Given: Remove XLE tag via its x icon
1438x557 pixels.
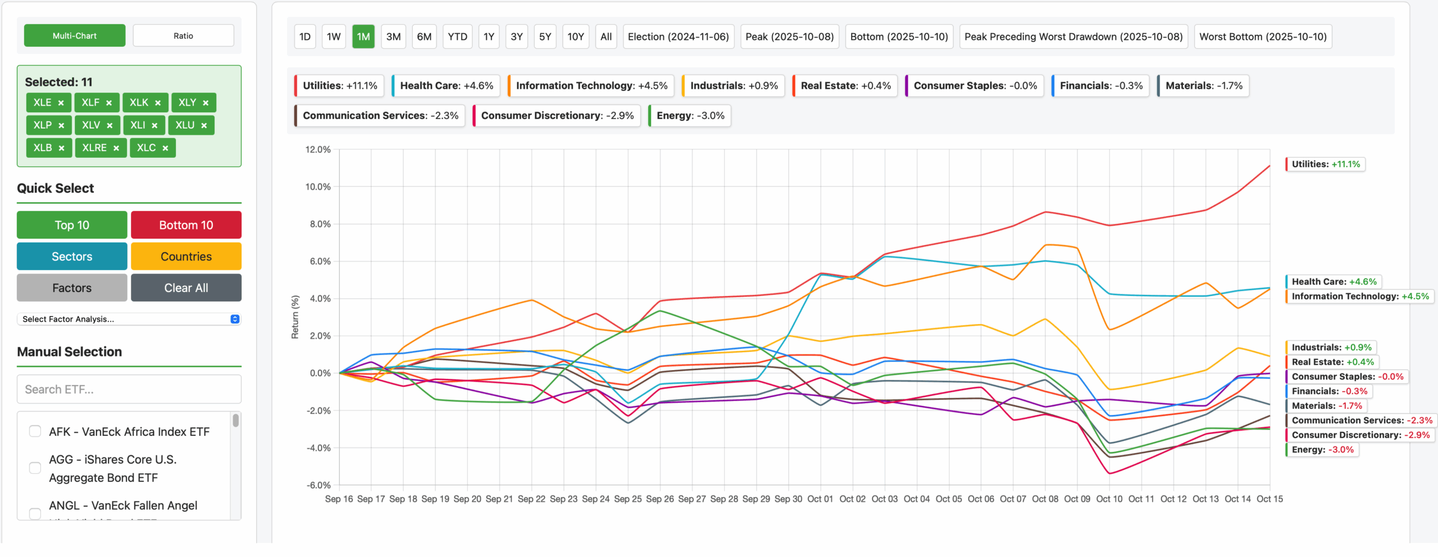Looking at the screenshot, I should [61, 103].
